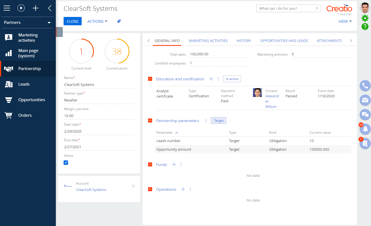Toggle the Target filter in Partnership parameters

pos(219,121)
